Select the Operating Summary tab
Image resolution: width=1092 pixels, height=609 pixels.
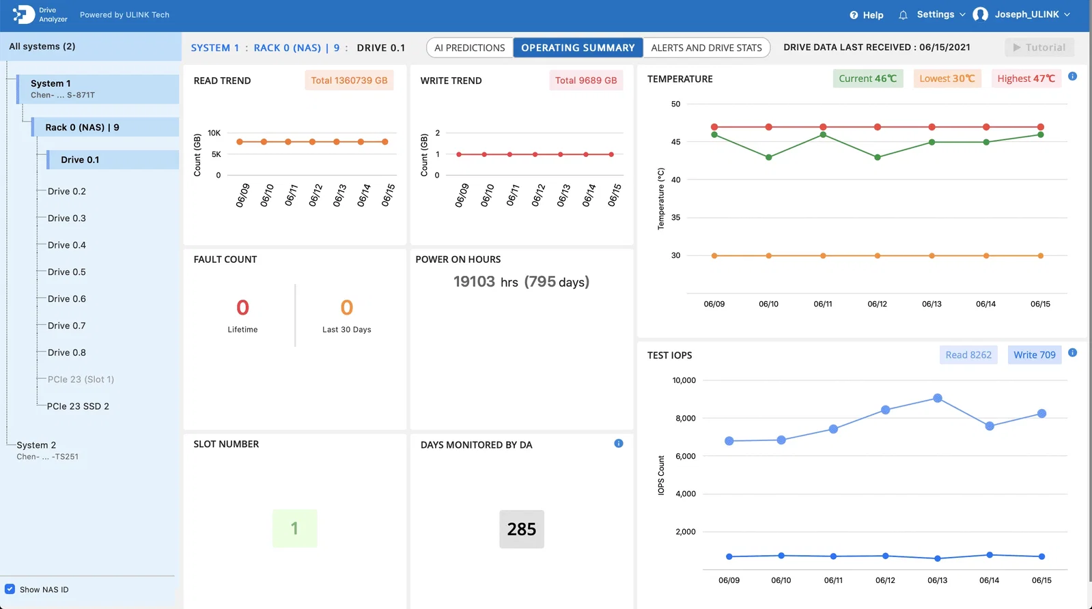pos(578,48)
